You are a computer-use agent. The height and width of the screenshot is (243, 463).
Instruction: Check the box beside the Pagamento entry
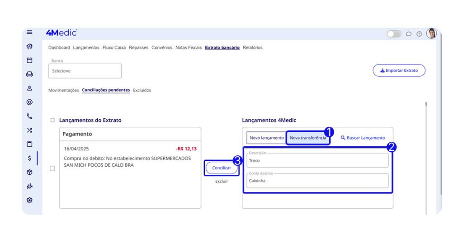point(52,168)
